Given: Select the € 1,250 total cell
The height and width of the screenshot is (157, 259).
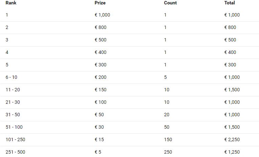Looking at the screenshot, I should (232, 152).
